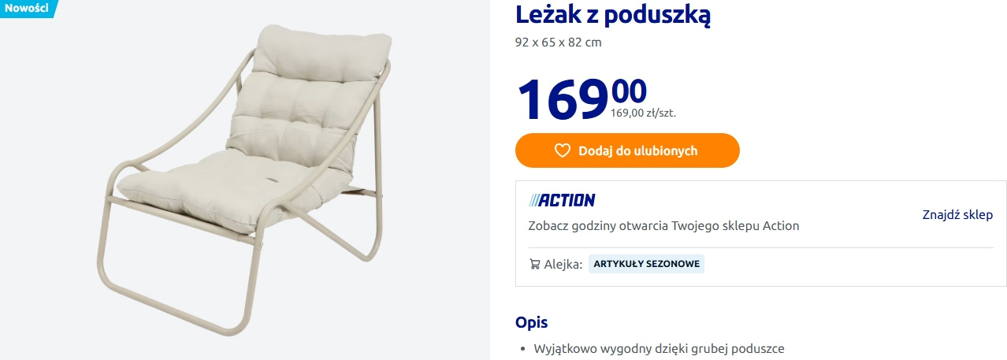This screenshot has width=1007, height=360.
Task: Click the heart icon in the favorites button
Action: (x=562, y=150)
